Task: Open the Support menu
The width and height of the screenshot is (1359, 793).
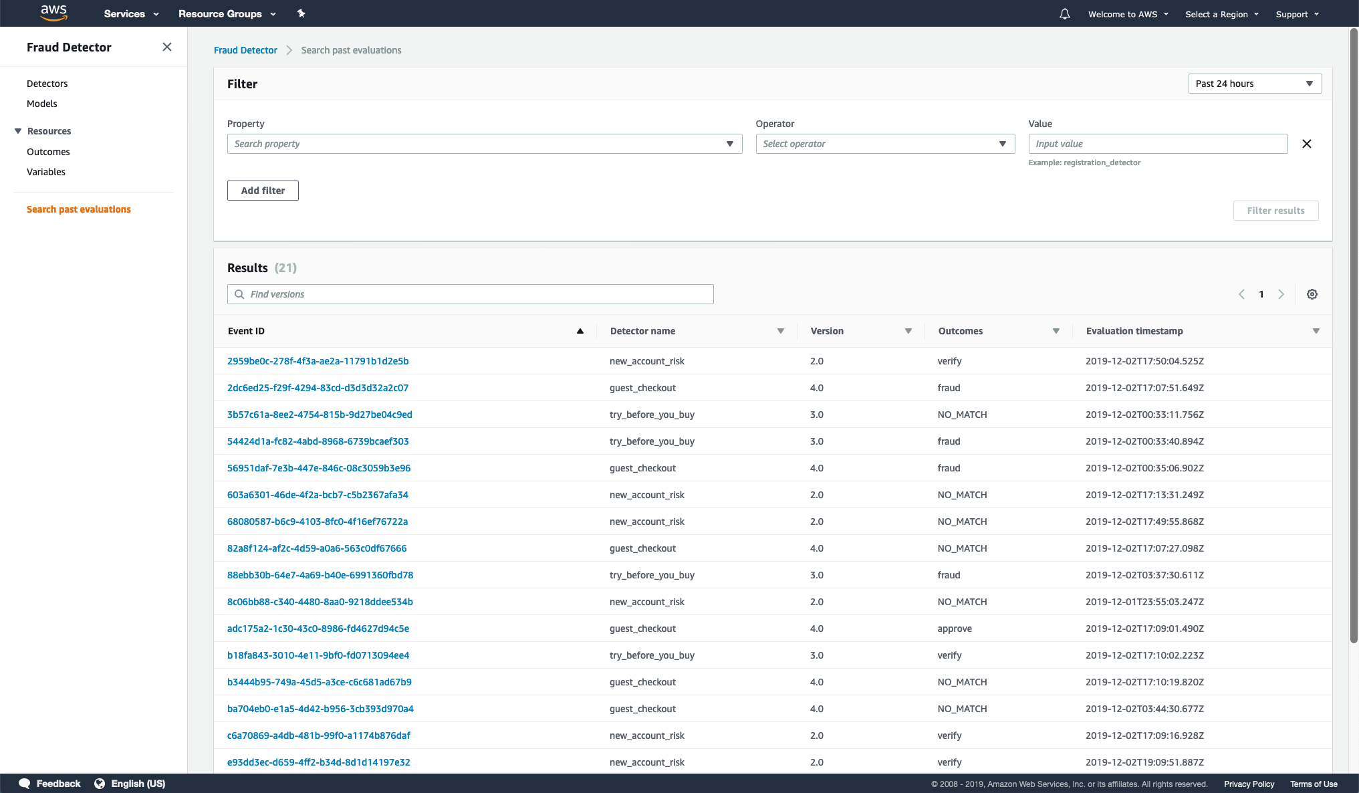Action: (1298, 14)
